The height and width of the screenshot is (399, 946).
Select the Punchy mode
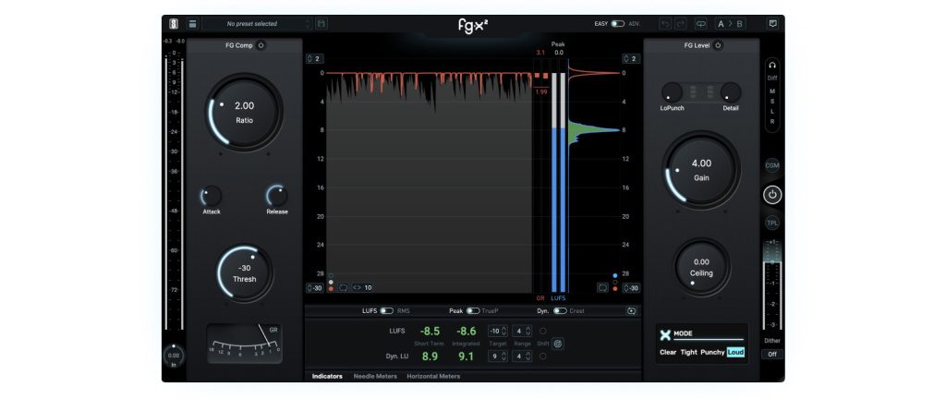pyautogui.click(x=712, y=352)
